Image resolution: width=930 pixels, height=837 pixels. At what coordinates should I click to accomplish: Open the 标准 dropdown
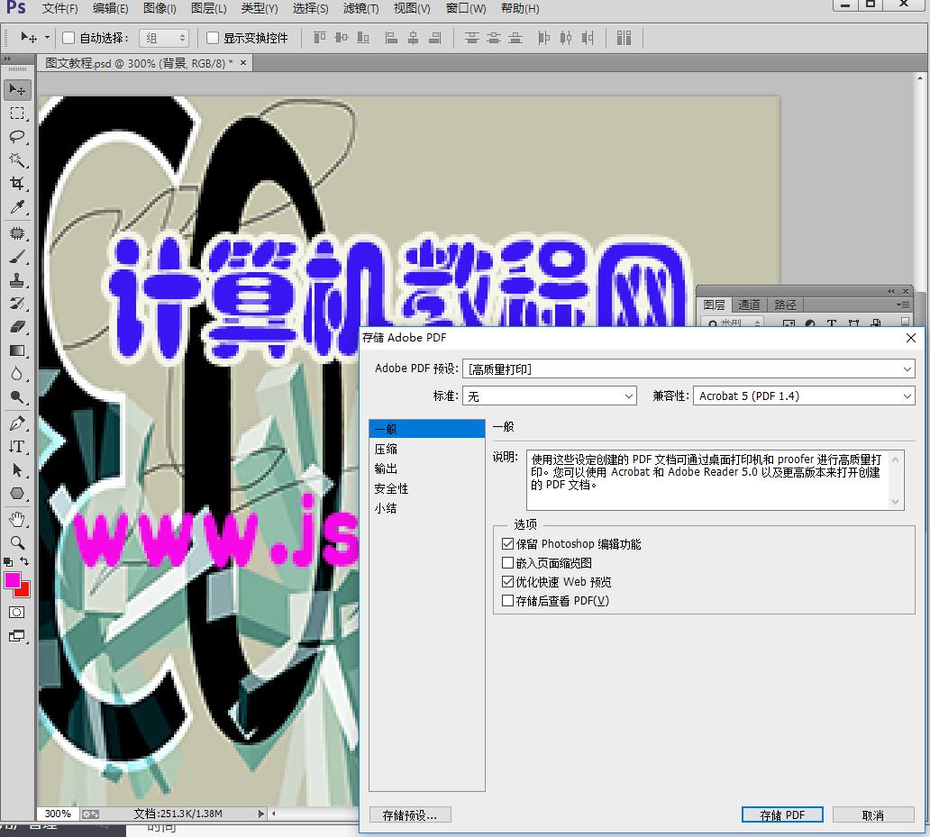pyautogui.click(x=549, y=396)
